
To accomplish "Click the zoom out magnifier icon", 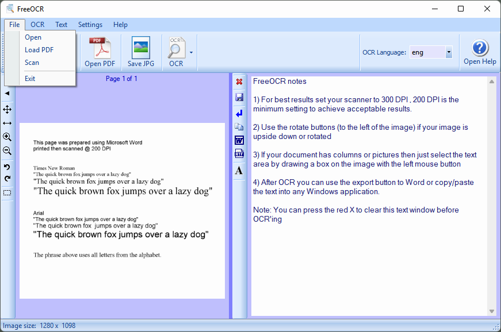I will [7, 151].
